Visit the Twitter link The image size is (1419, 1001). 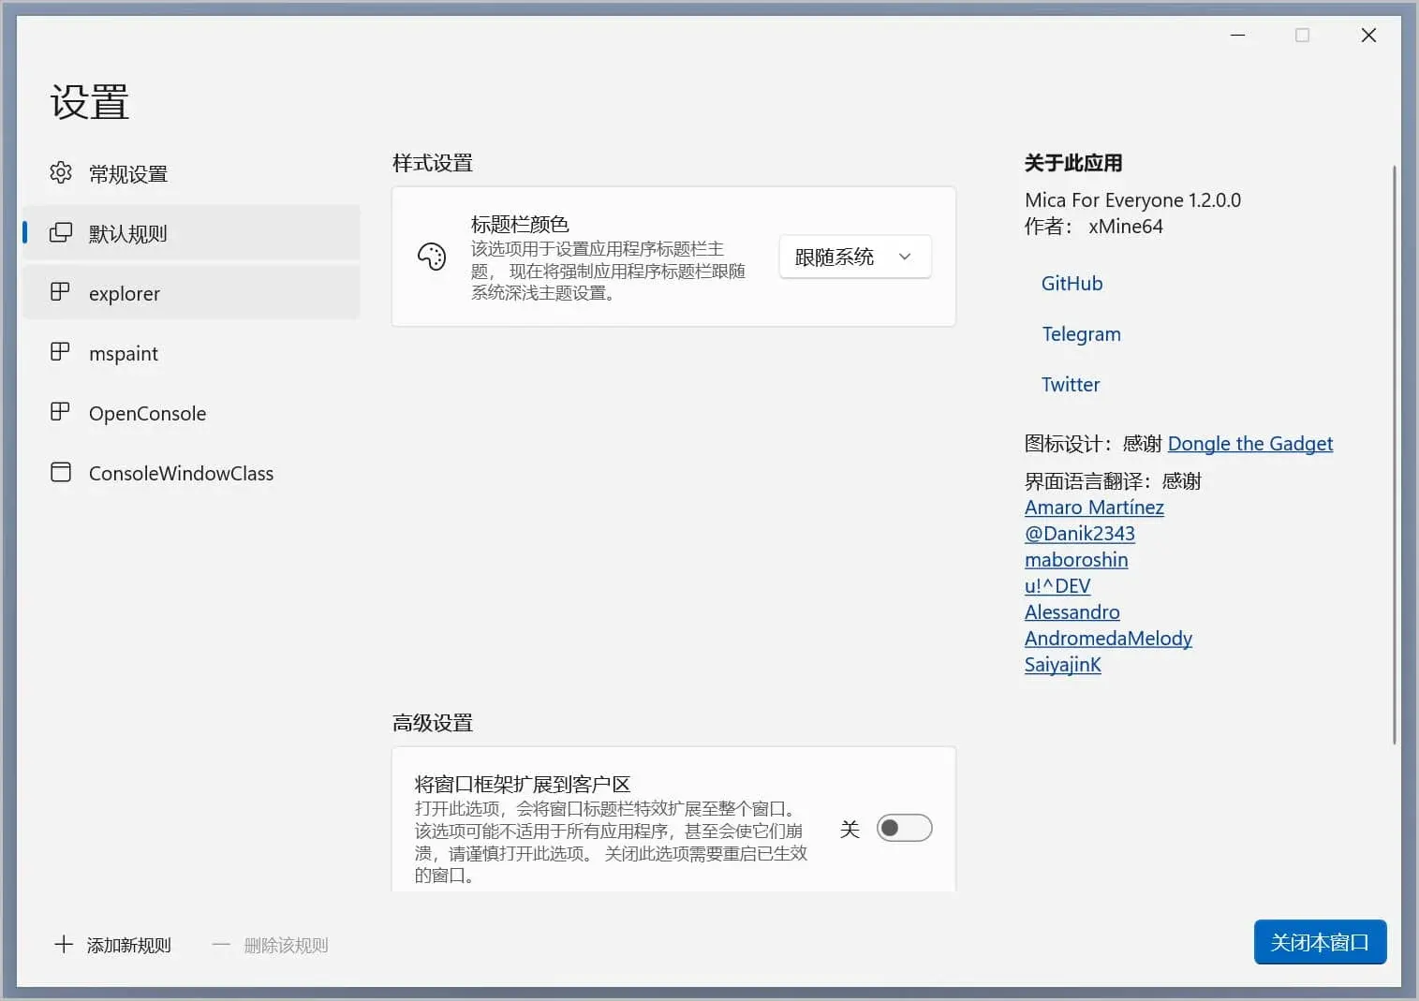pyautogui.click(x=1071, y=385)
